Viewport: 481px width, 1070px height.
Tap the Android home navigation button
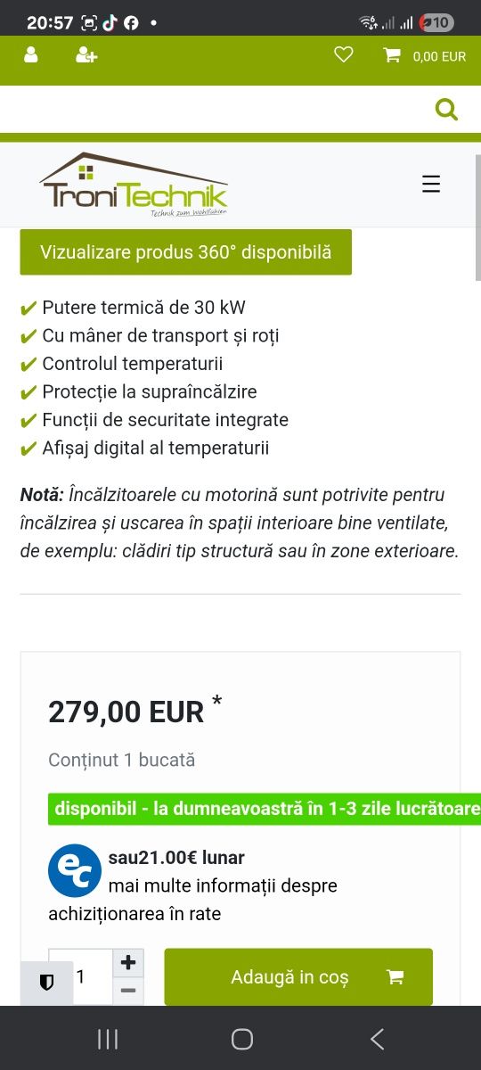click(x=241, y=1039)
